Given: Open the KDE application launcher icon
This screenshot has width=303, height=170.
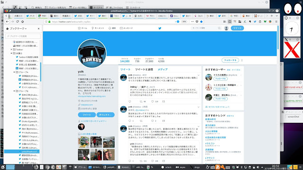Looking at the screenshot, I should [3, 167].
